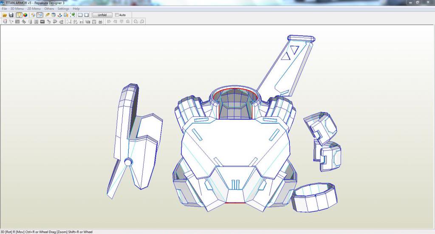Click the printer icon
Viewport: 435px width, 234px height.
coord(100,22)
